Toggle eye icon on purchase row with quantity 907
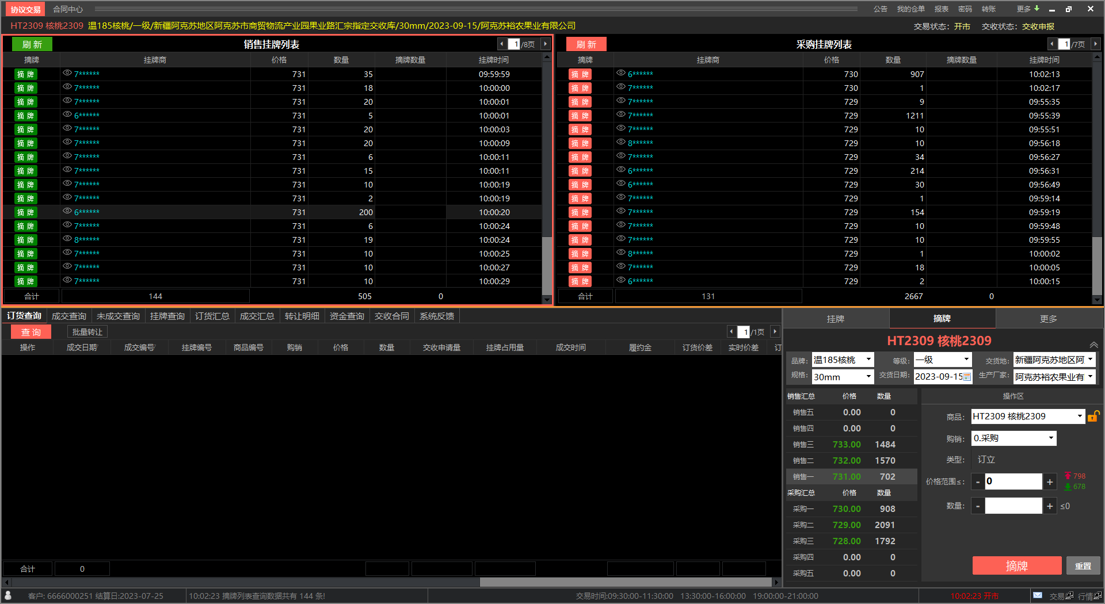 pyautogui.click(x=621, y=73)
